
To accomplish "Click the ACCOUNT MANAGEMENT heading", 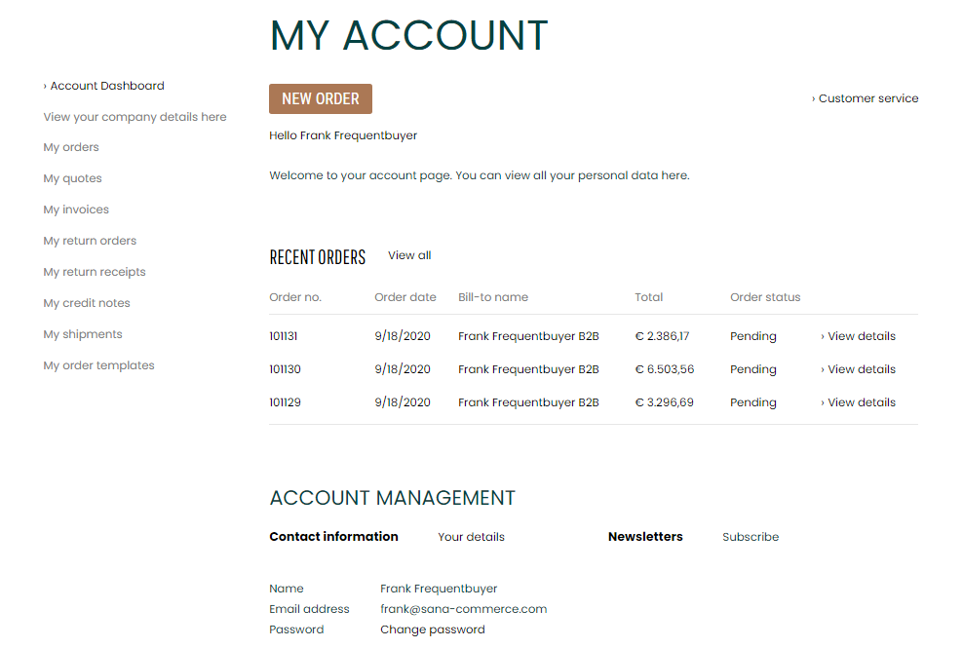I will pyautogui.click(x=393, y=498).
